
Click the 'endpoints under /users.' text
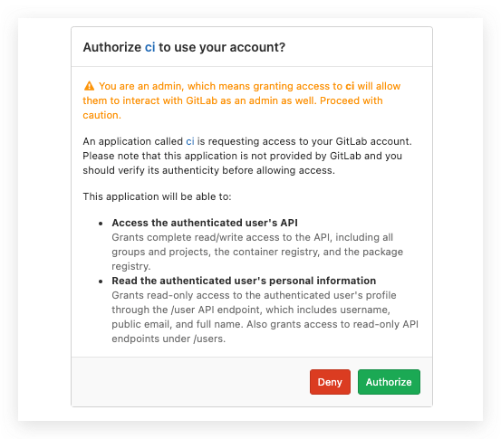click(x=169, y=339)
